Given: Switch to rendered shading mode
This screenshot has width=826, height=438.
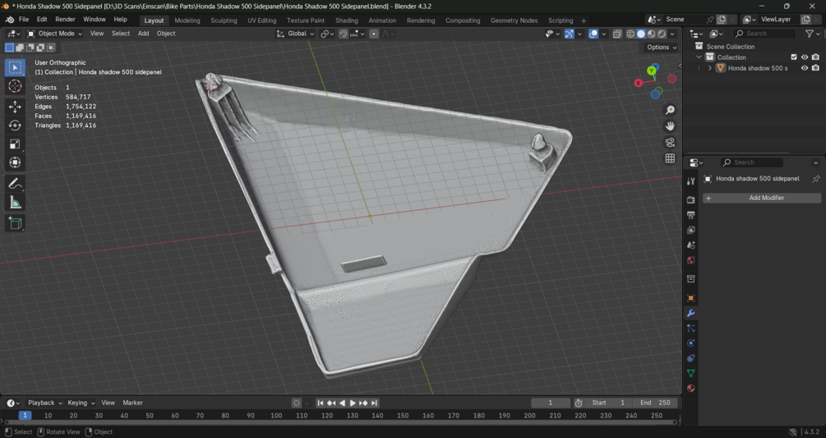Looking at the screenshot, I should click(662, 34).
